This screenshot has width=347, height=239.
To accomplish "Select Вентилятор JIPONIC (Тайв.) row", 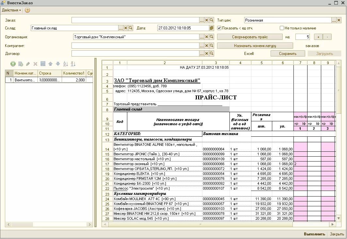I will (x=203, y=154).
